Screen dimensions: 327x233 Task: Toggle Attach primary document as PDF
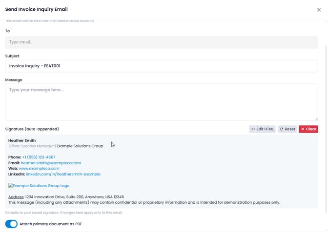point(11,224)
